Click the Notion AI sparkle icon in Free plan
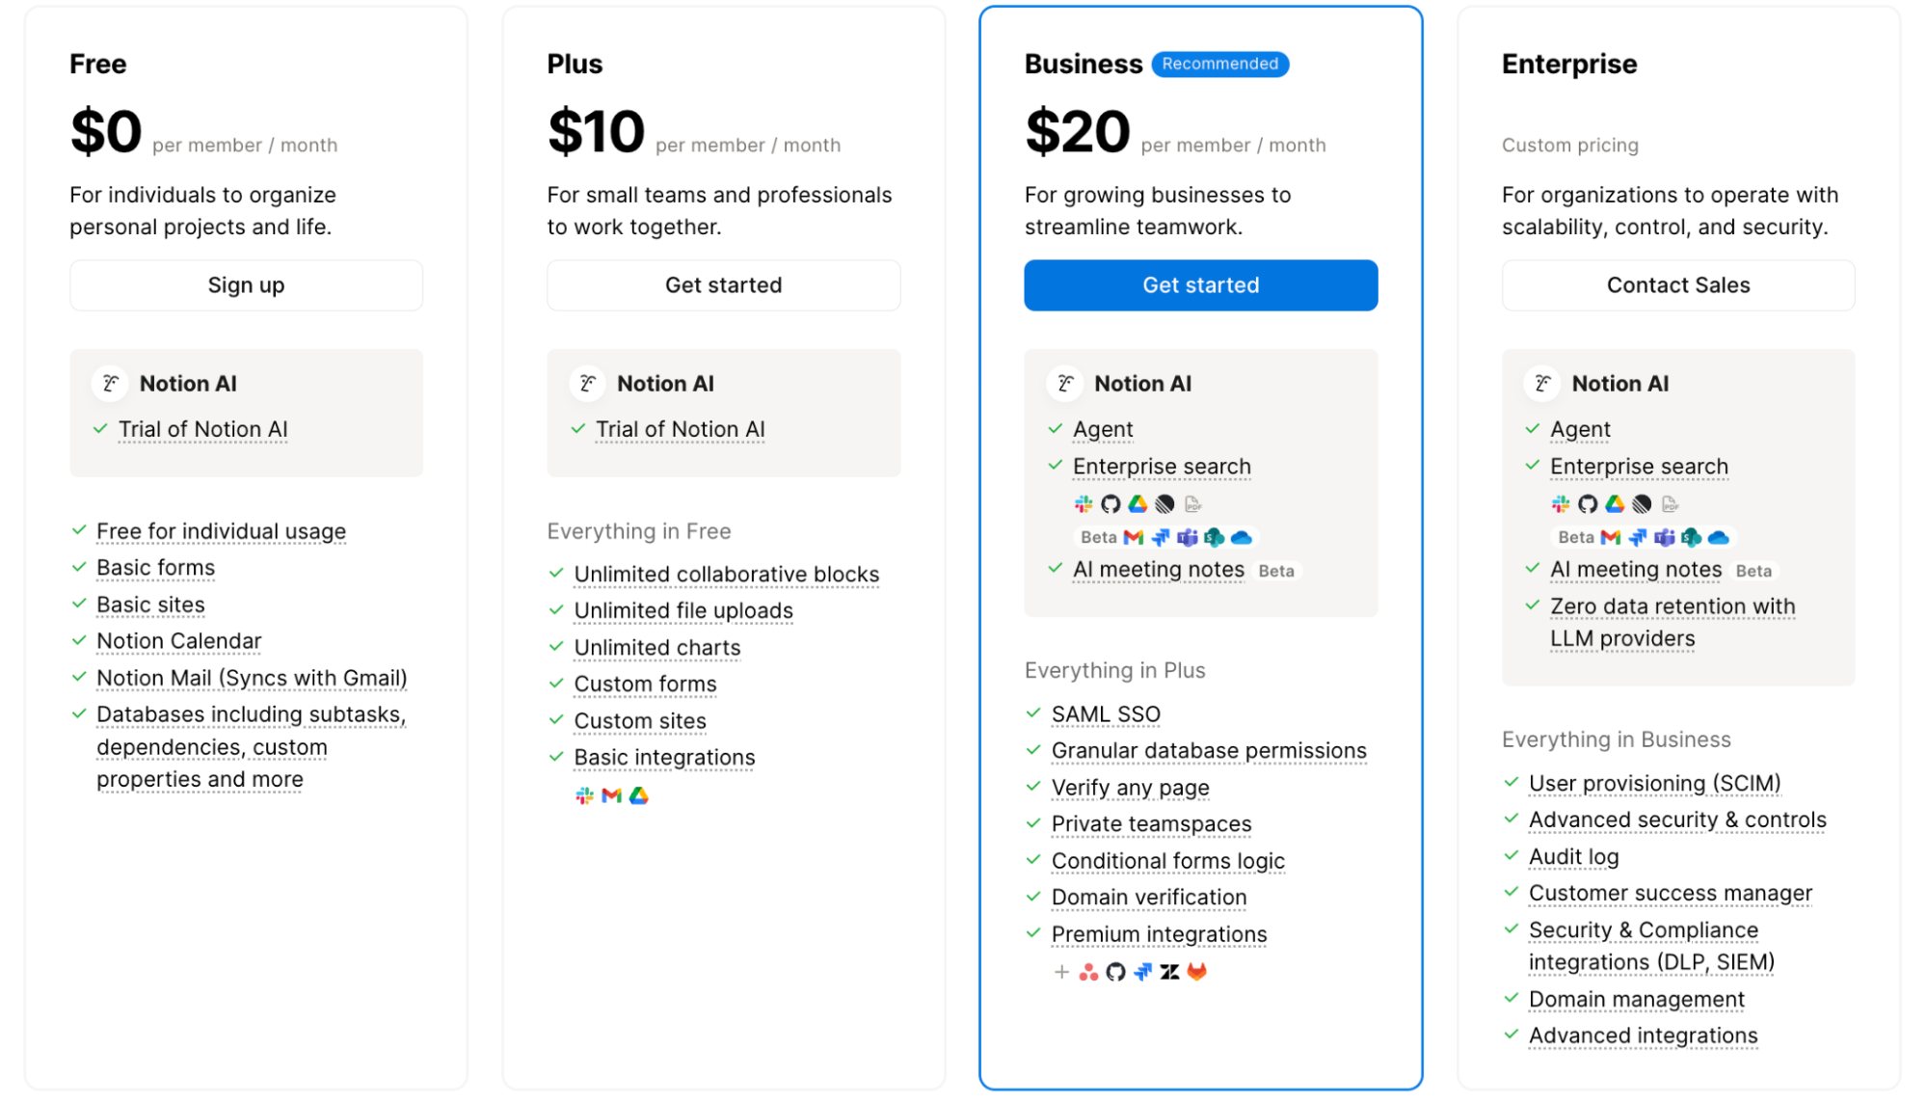 109,383
